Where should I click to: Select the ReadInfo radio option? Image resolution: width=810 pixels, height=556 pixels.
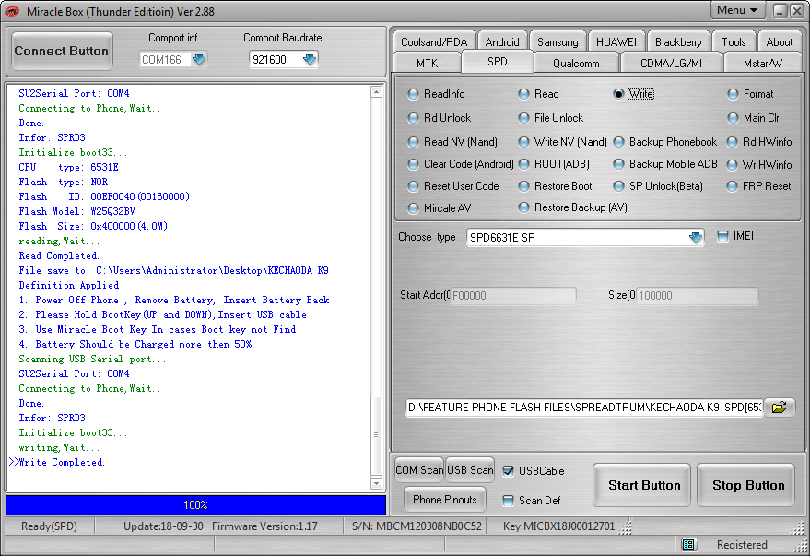click(413, 94)
